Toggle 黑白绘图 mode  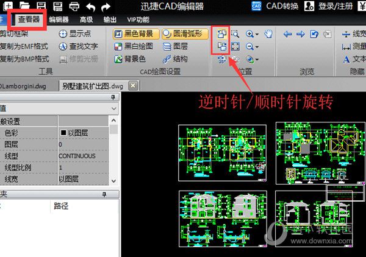(134, 46)
